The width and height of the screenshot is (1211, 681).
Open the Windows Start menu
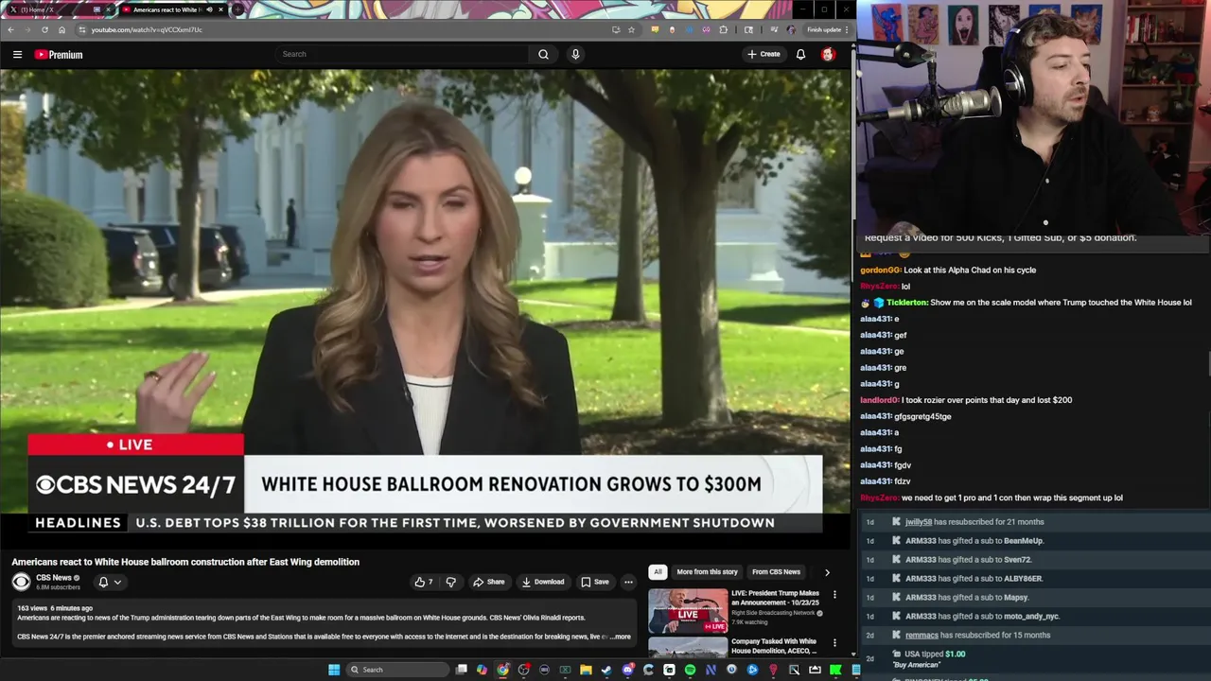(334, 670)
